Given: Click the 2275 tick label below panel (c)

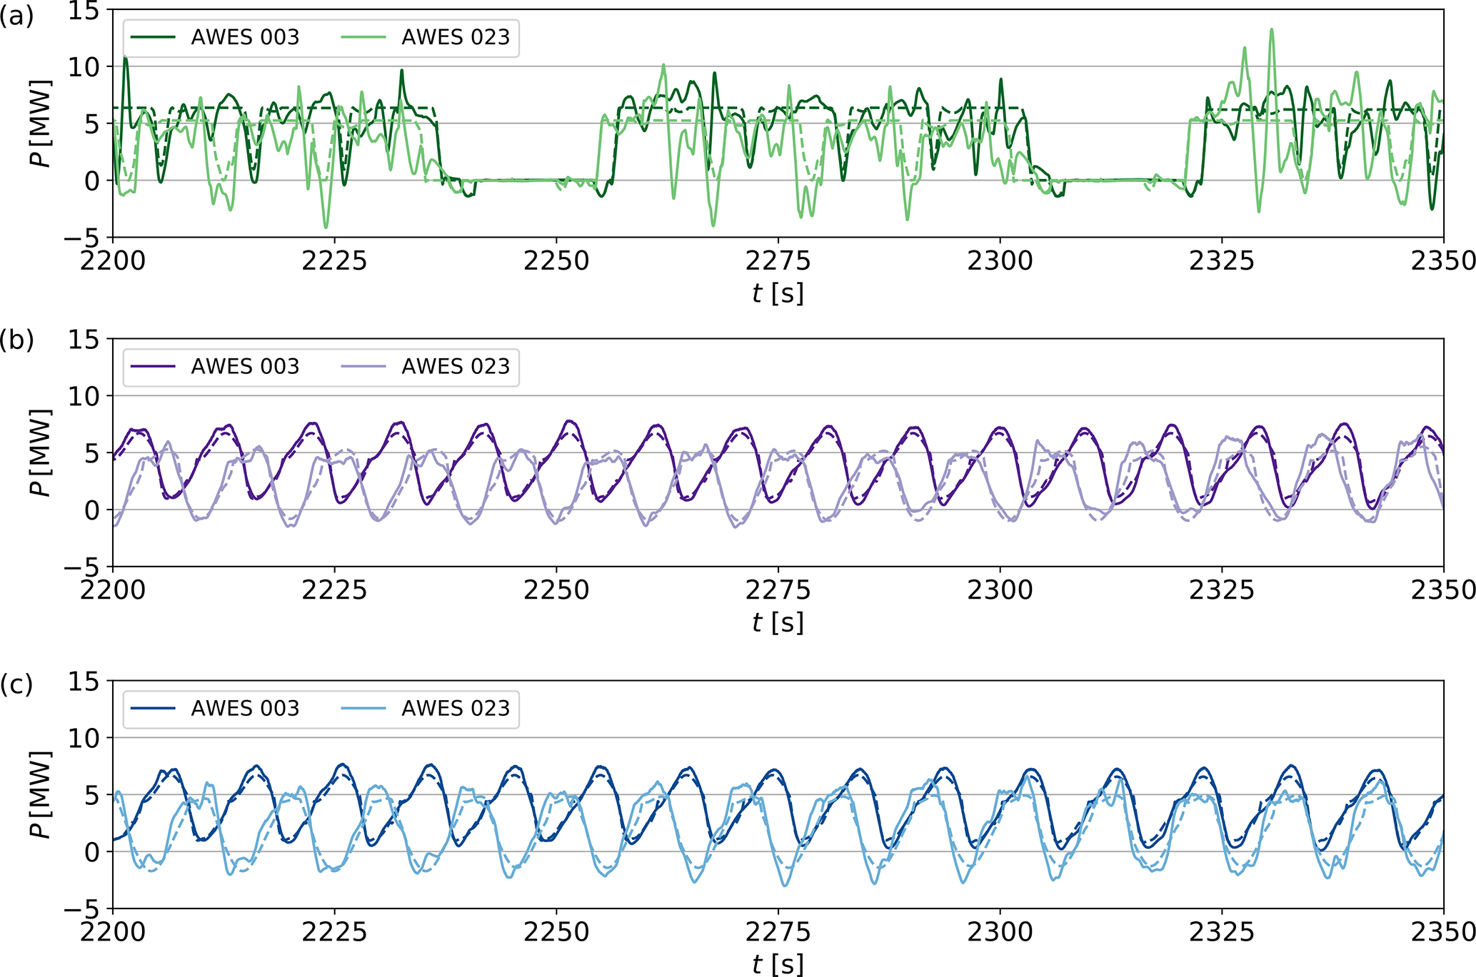Looking at the screenshot, I should click(x=778, y=932).
